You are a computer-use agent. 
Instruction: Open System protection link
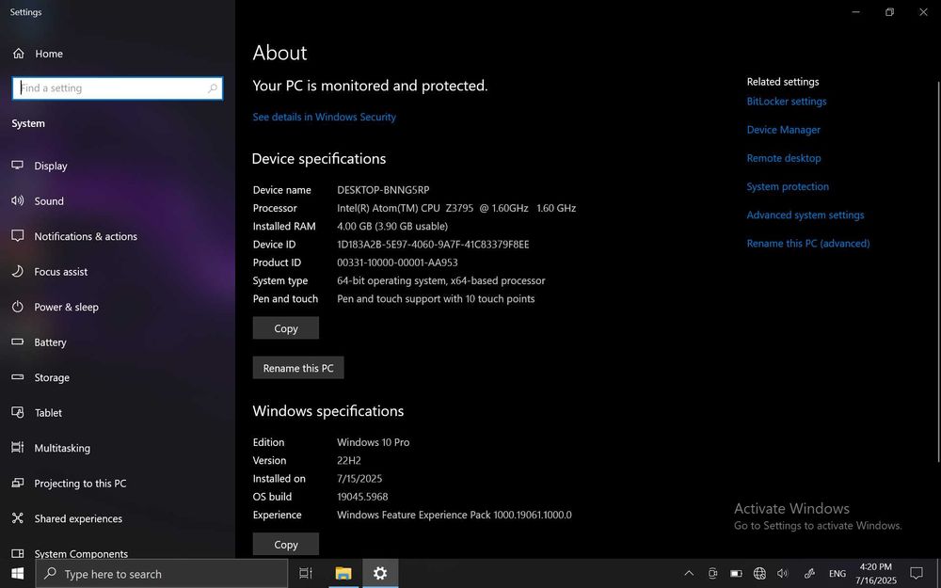point(788,186)
